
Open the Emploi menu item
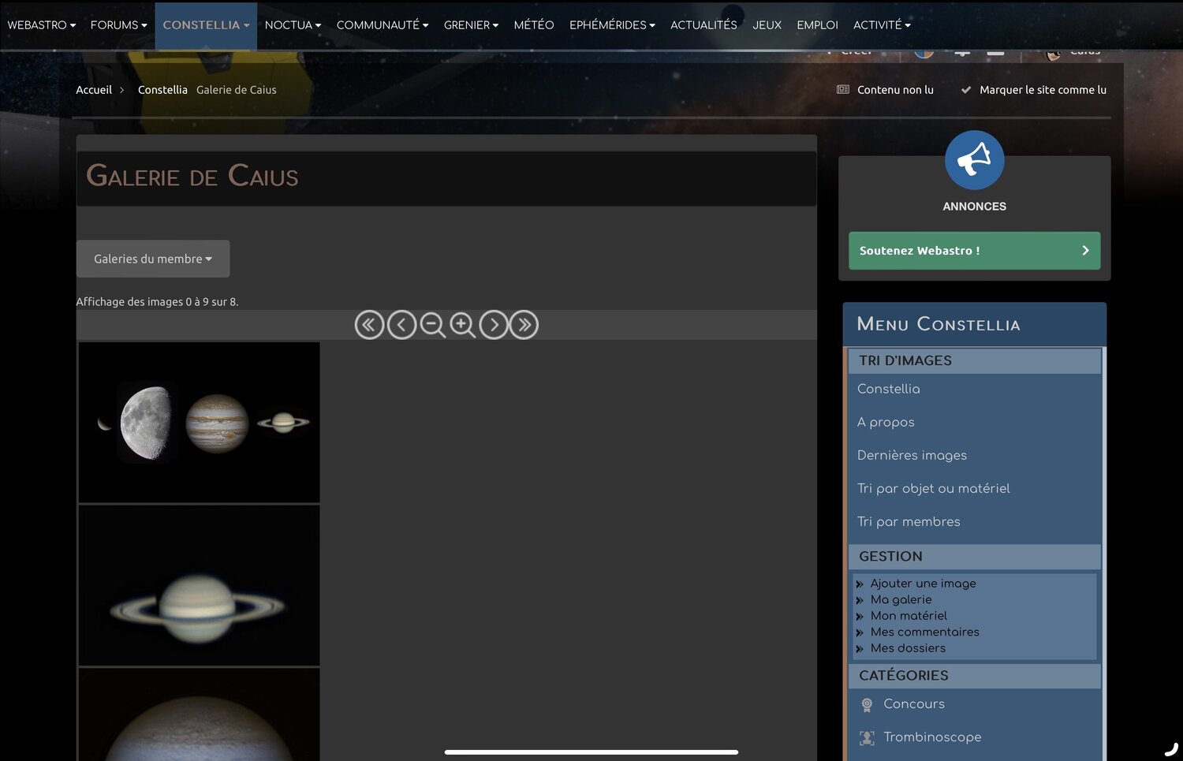pyautogui.click(x=817, y=25)
